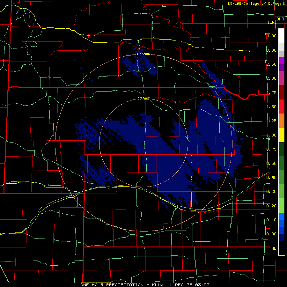Click the 0.10 scale value
This screenshot has height=287, width=287.
(x=271, y=220)
